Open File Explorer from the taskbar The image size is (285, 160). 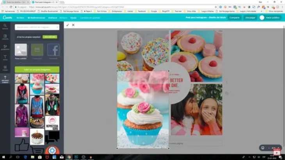click(x=32, y=157)
